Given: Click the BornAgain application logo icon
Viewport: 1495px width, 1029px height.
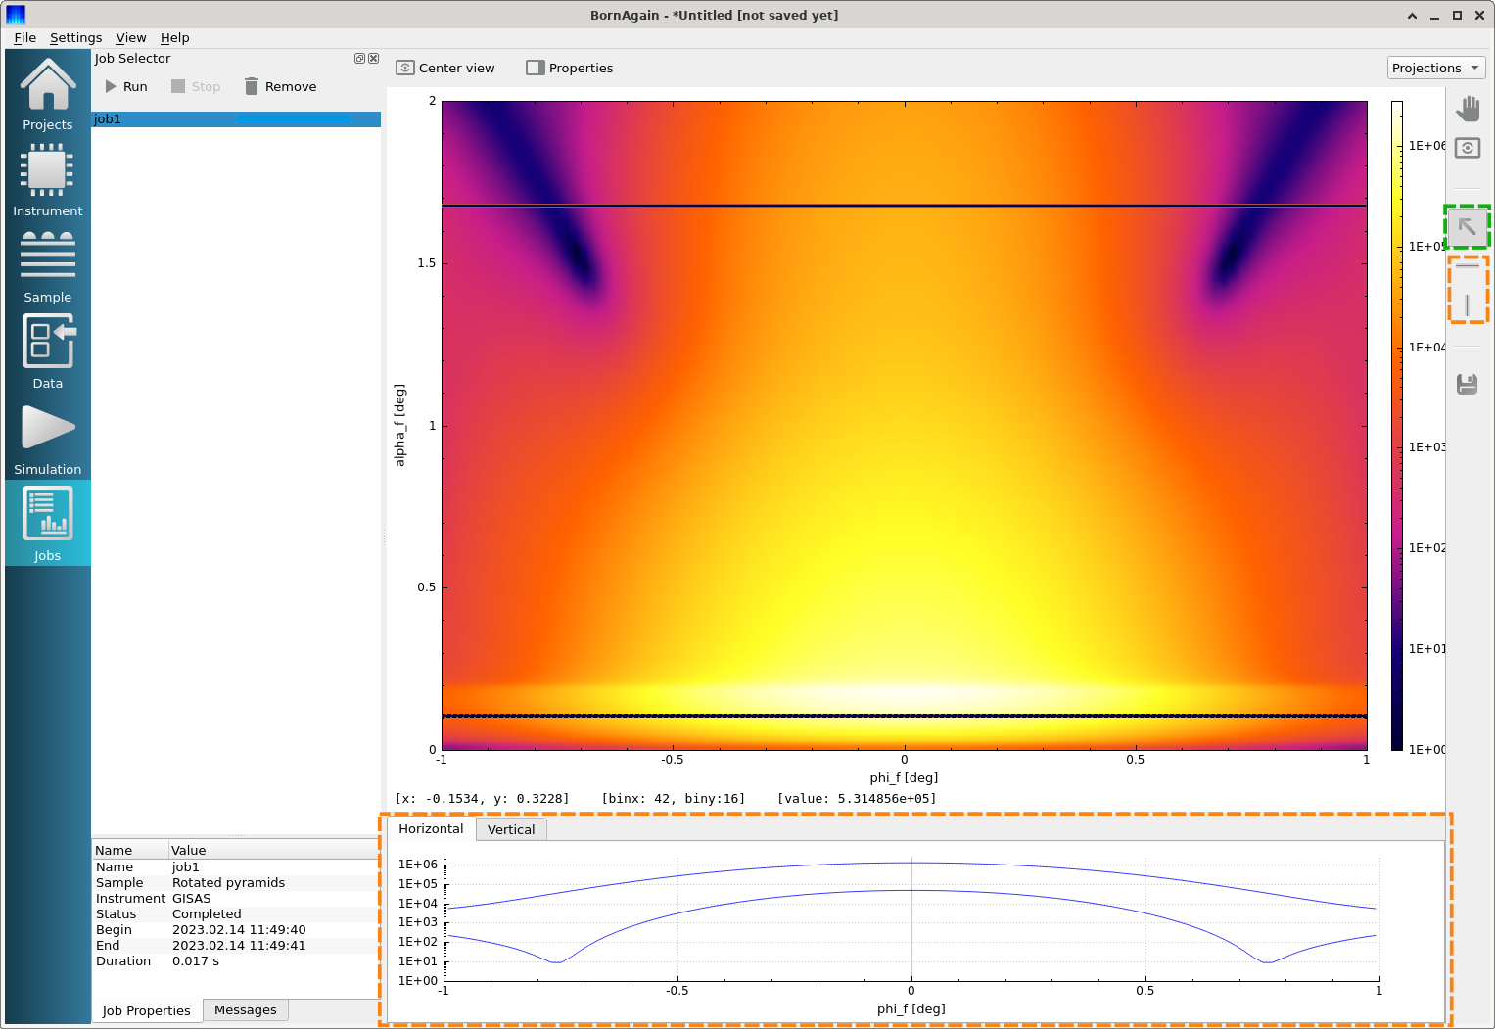Looking at the screenshot, I should point(15,15).
